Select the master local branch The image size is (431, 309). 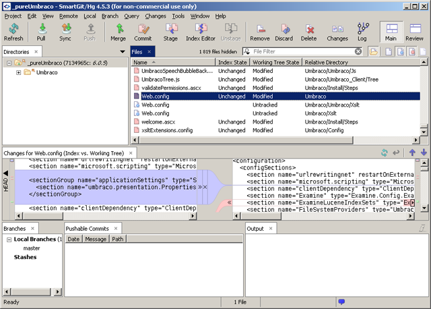click(x=32, y=248)
